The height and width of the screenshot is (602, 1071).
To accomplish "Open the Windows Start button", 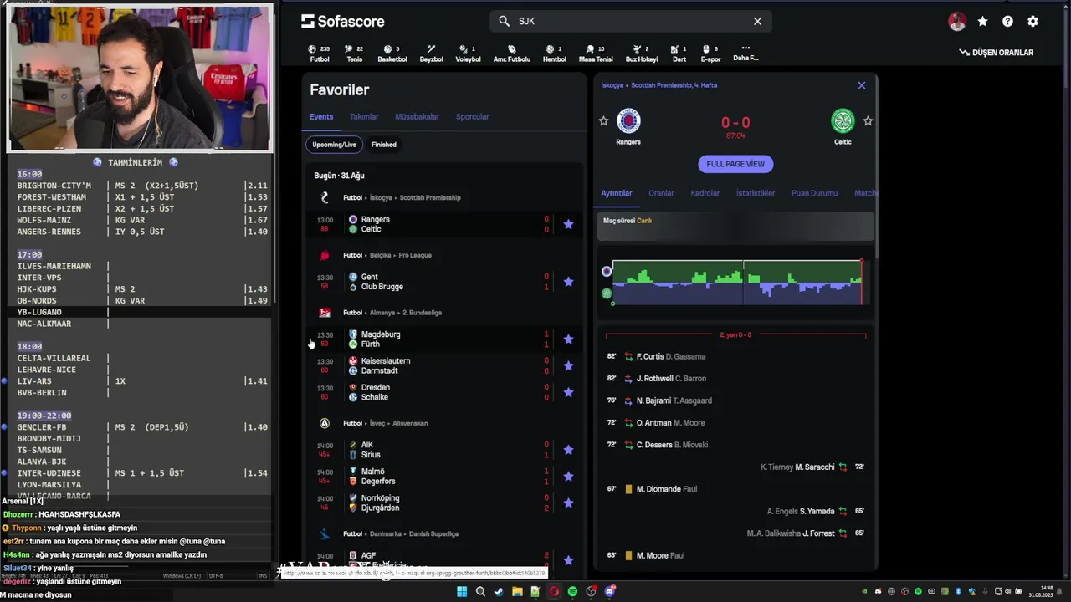I will tap(462, 592).
